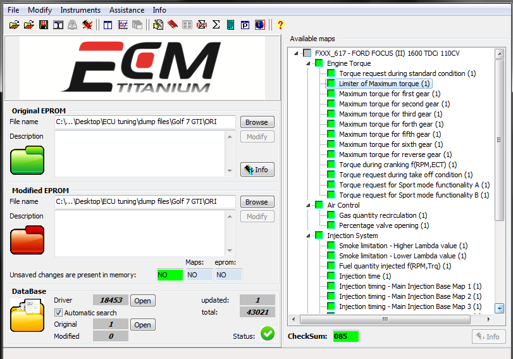This screenshot has width=513, height=359.
Task: Toggle the Automatic search checkbox
Action: (58, 313)
